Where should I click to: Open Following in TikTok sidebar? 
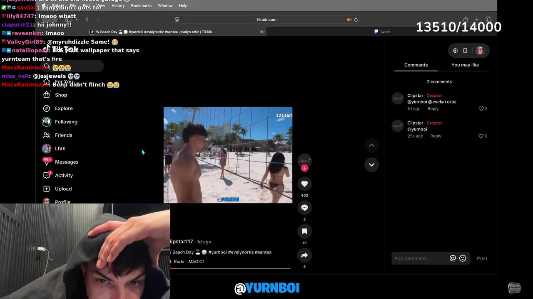tap(66, 122)
